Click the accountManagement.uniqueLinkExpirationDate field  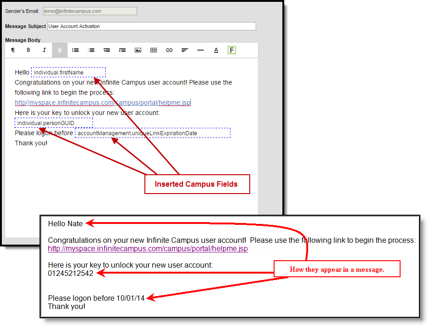point(152,133)
